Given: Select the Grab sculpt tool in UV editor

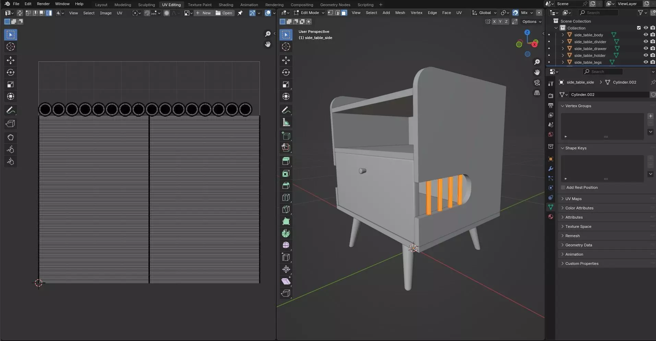Looking at the screenshot, I should pyautogui.click(x=11, y=137).
